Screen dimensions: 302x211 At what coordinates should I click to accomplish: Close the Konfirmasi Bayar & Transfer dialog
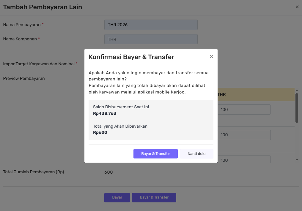click(211, 57)
